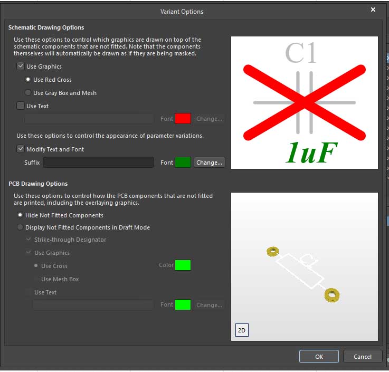
Task: Click the Cancel button
Action: pyautogui.click(x=362, y=357)
